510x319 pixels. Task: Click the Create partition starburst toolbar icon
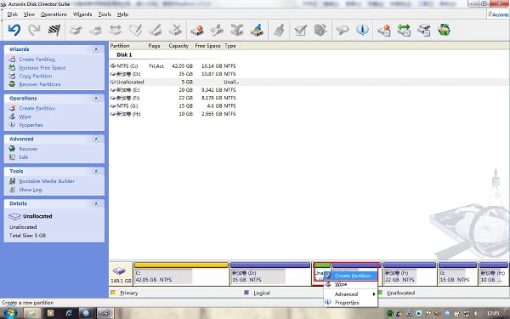[x=197, y=31]
